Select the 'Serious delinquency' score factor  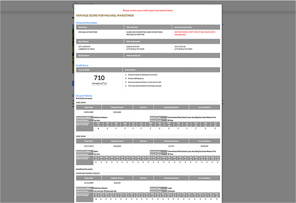click(x=136, y=78)
